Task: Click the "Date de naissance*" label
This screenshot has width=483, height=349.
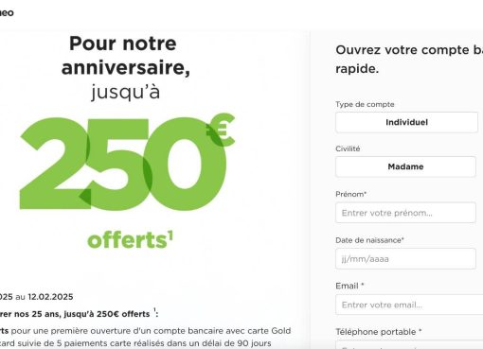Action: click(x=369, y=240)
